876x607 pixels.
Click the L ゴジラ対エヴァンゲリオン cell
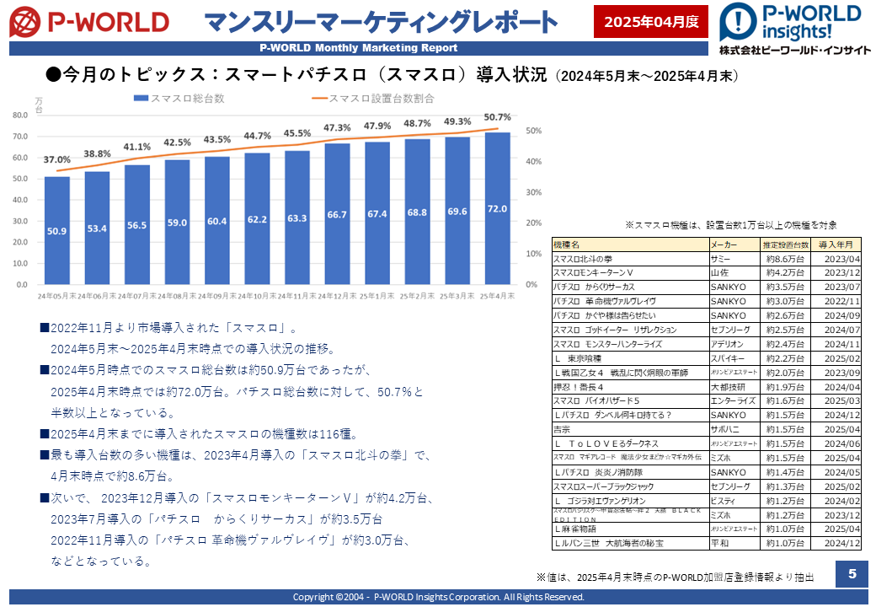click(x=630, y=502)
